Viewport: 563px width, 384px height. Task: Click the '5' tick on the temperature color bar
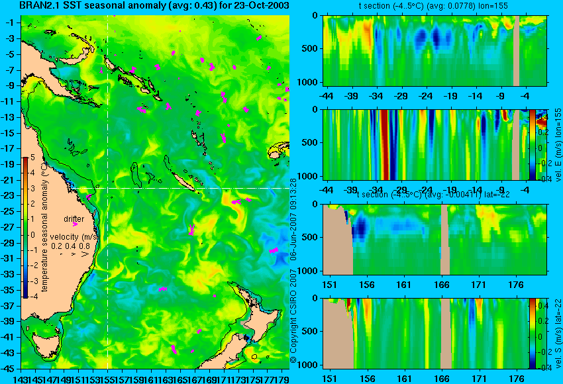(33, 157)
